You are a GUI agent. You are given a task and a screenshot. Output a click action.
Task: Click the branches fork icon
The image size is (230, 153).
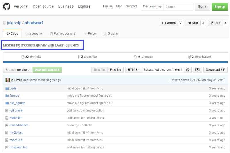tap(79, 57)
